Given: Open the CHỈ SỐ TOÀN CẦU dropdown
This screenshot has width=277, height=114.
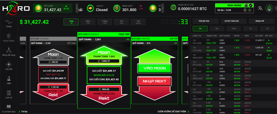Looking at the screenshot, I should [233, 21].
